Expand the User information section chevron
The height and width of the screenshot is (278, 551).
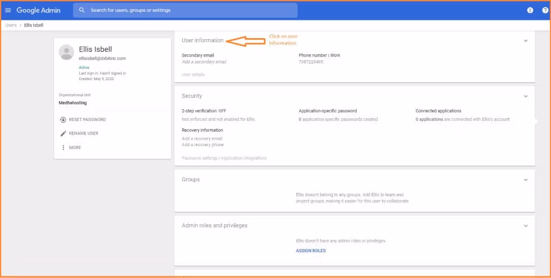(x=526, y=41)
